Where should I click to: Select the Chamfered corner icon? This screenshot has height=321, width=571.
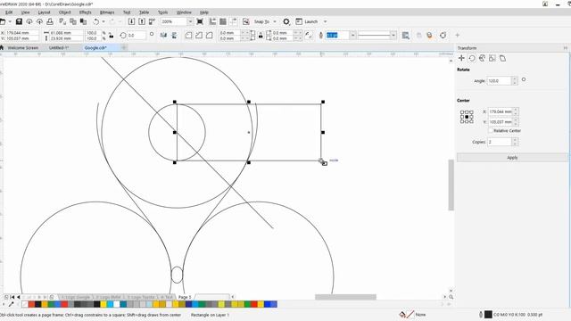(210, 36)
